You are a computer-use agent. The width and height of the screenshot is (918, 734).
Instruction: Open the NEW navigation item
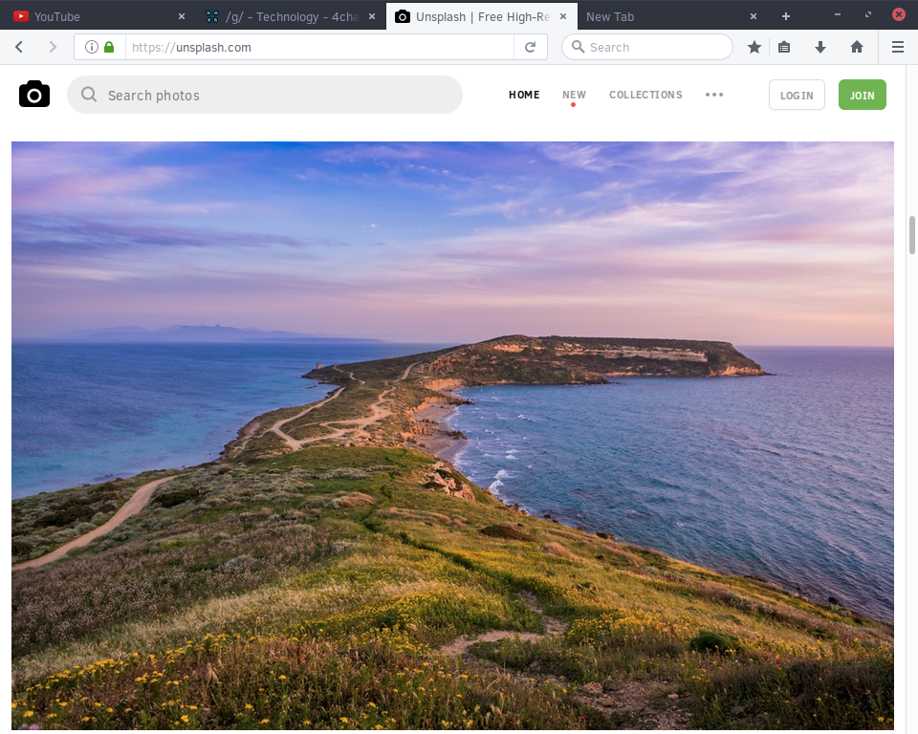click(x=574, y=95)
